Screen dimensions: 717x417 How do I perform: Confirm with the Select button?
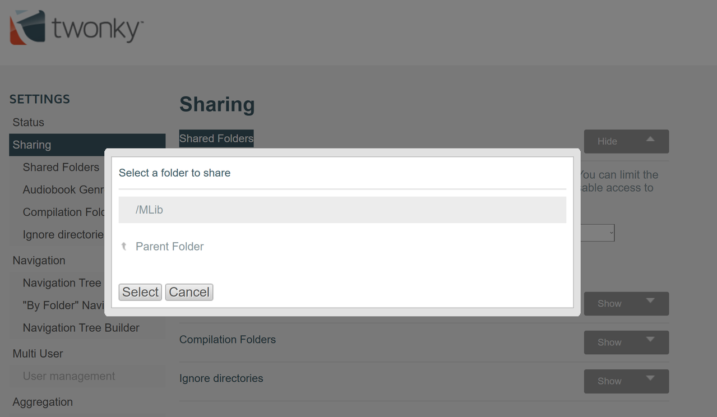coord(140,292)
